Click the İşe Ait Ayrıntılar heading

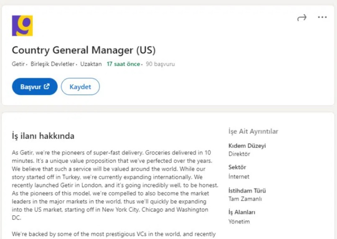[x=253, y=131]
